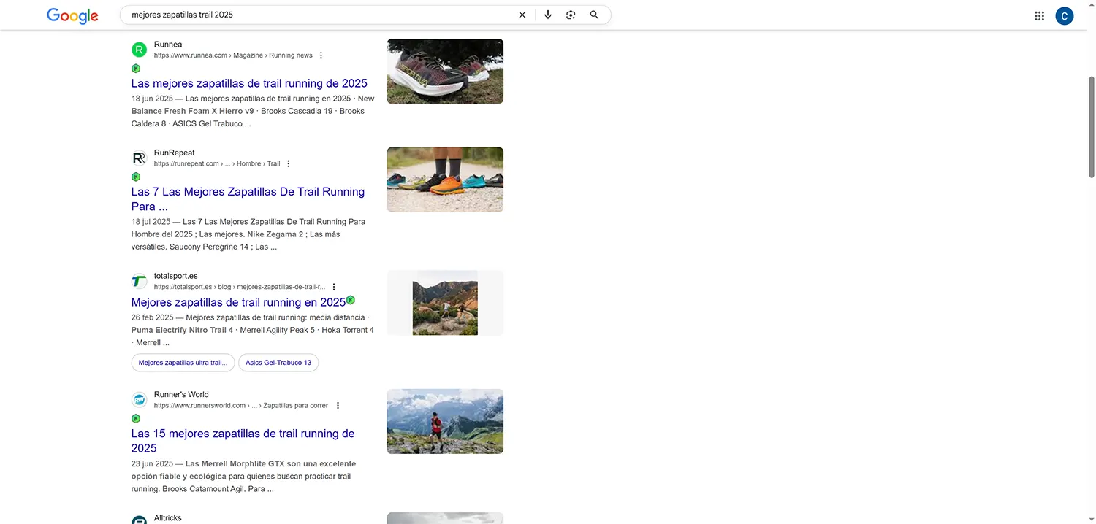Viewport: 1096px width, 524px height.
Task: Open search by image camera icon
Action: pyautogui.click(x=571, y=15)
